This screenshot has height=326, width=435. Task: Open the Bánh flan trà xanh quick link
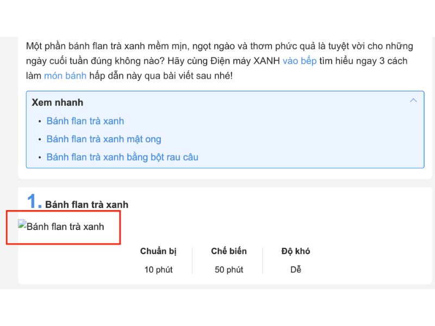tap(85, 121)
